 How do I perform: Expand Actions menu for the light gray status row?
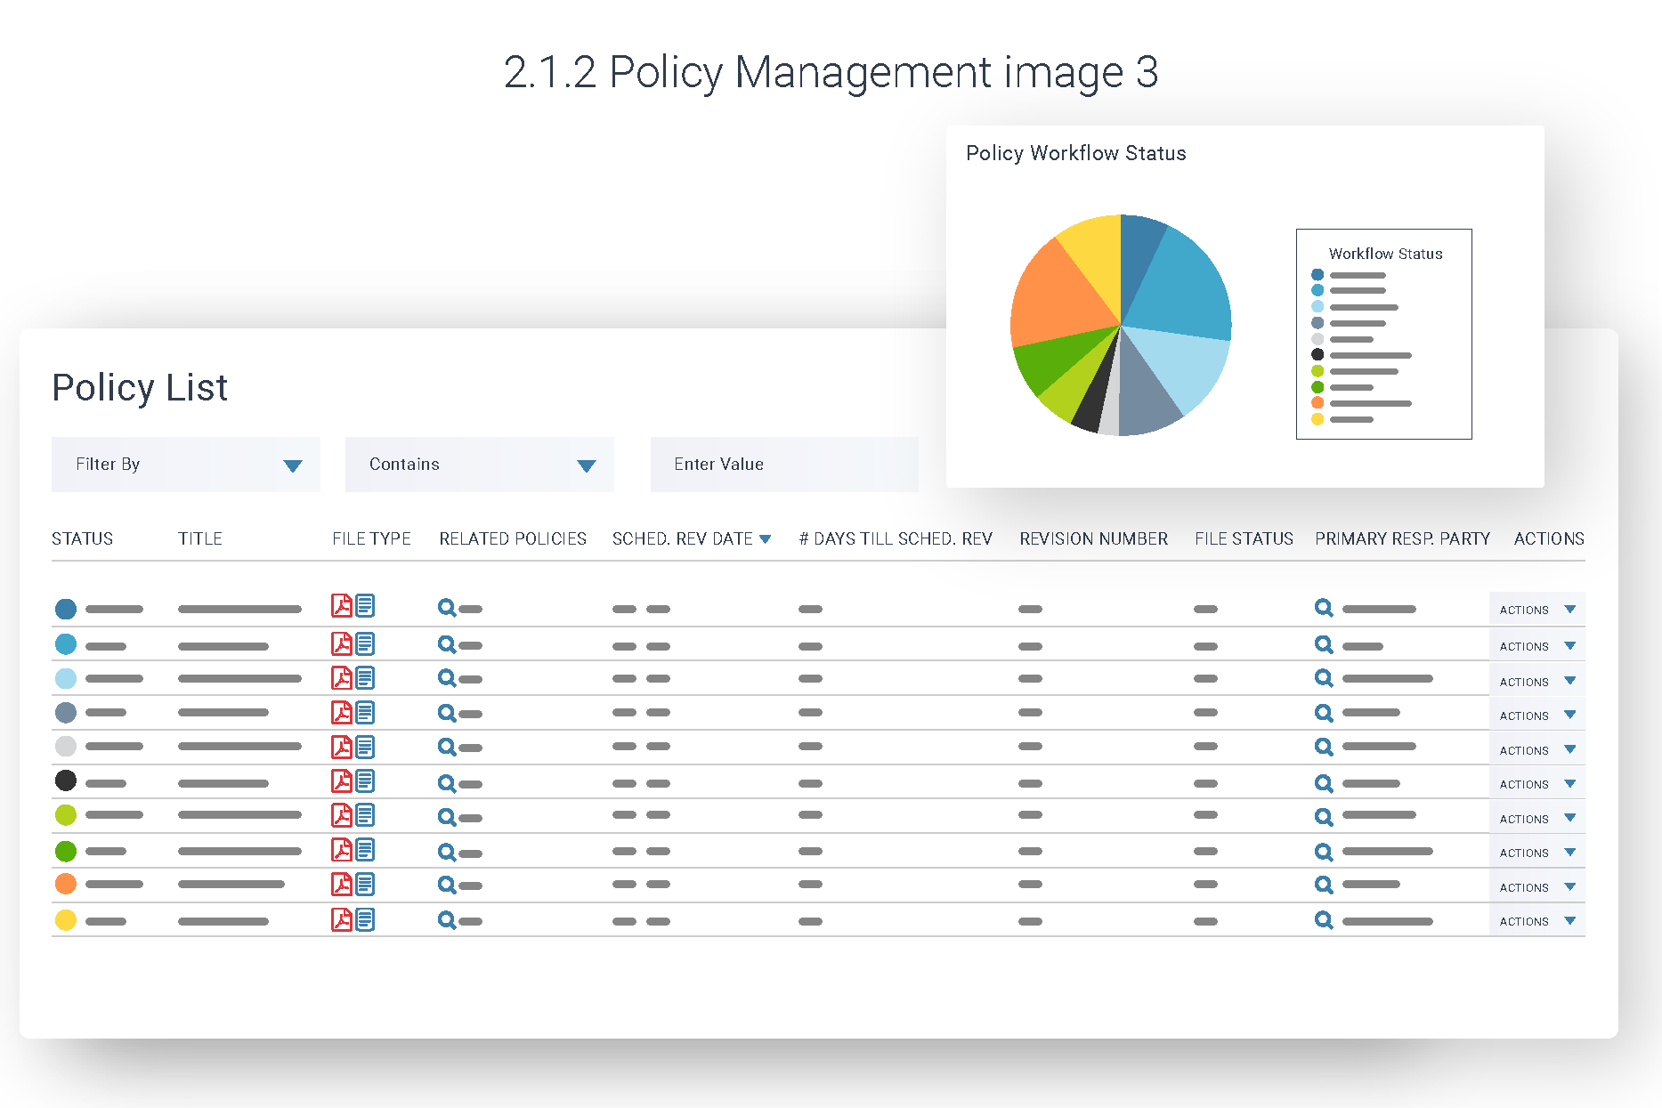[1537, 750]
